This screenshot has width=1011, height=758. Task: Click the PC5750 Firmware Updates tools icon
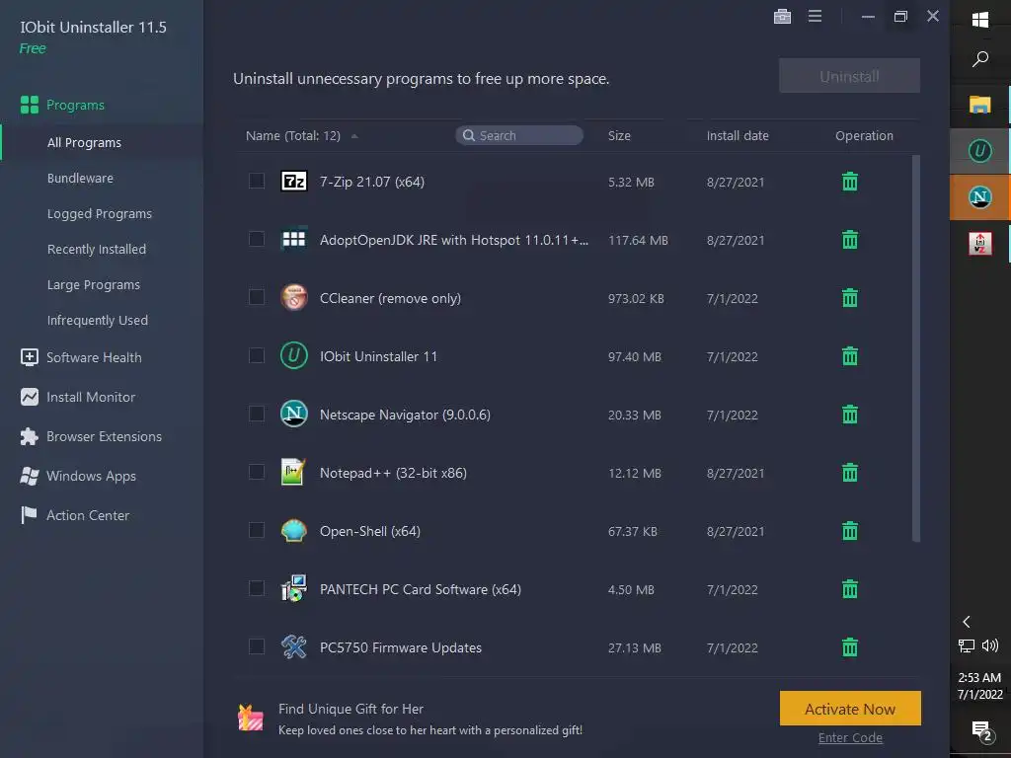click(x=294, y=646)
